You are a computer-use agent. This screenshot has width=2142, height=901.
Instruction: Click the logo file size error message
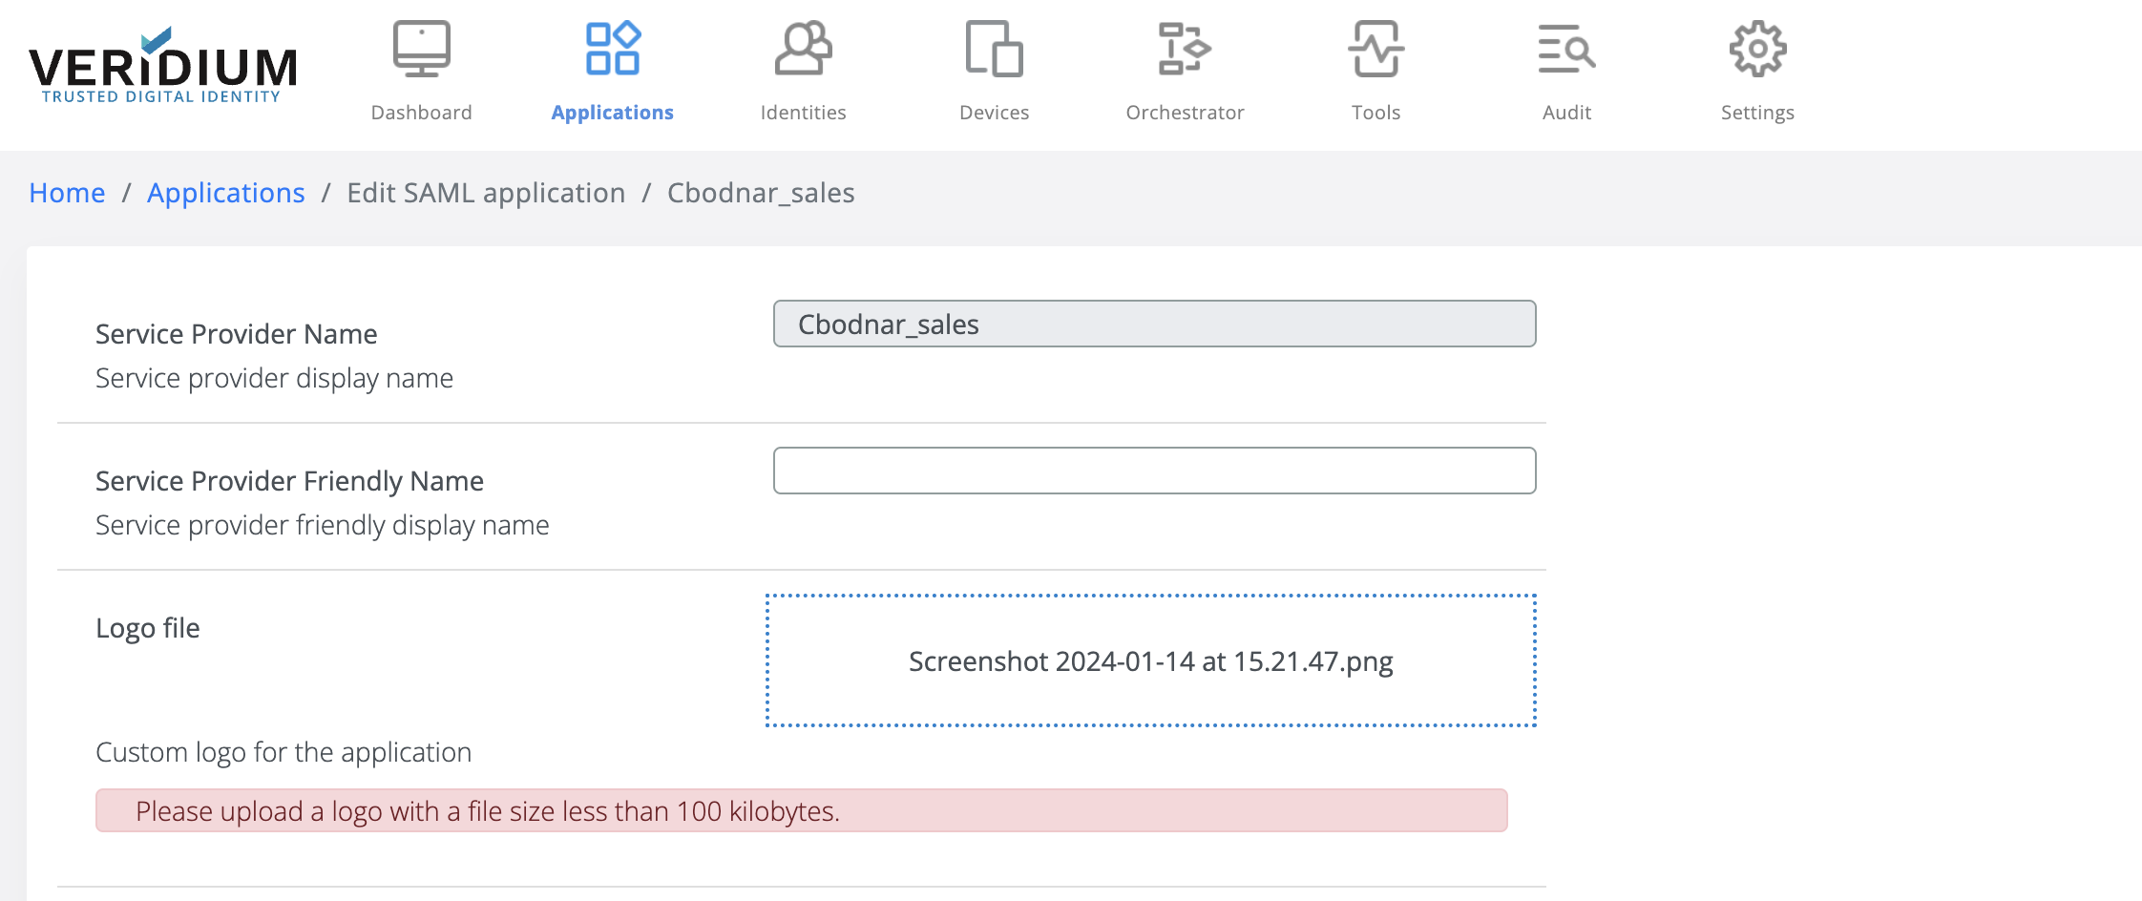[801, 811]
